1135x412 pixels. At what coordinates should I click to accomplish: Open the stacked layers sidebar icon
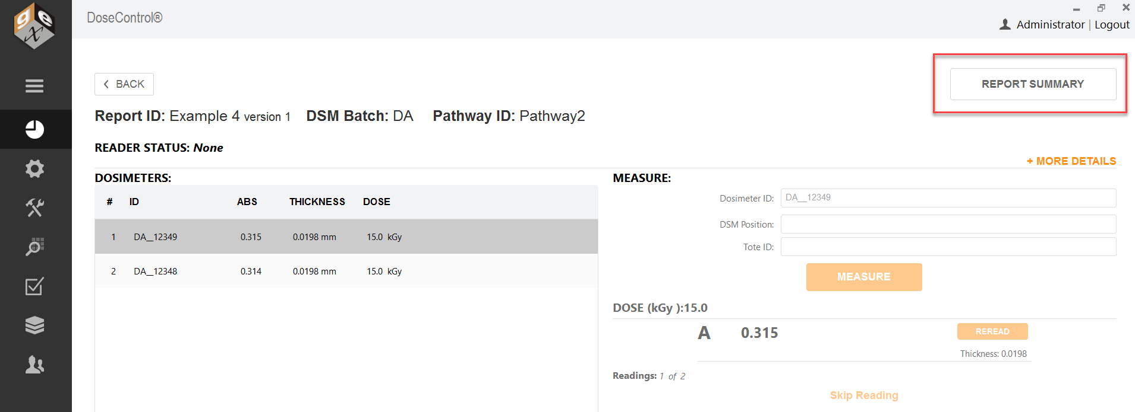34,325
